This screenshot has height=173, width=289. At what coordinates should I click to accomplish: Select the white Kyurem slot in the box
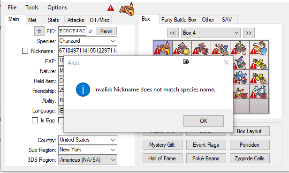click(x=259, y=91)
